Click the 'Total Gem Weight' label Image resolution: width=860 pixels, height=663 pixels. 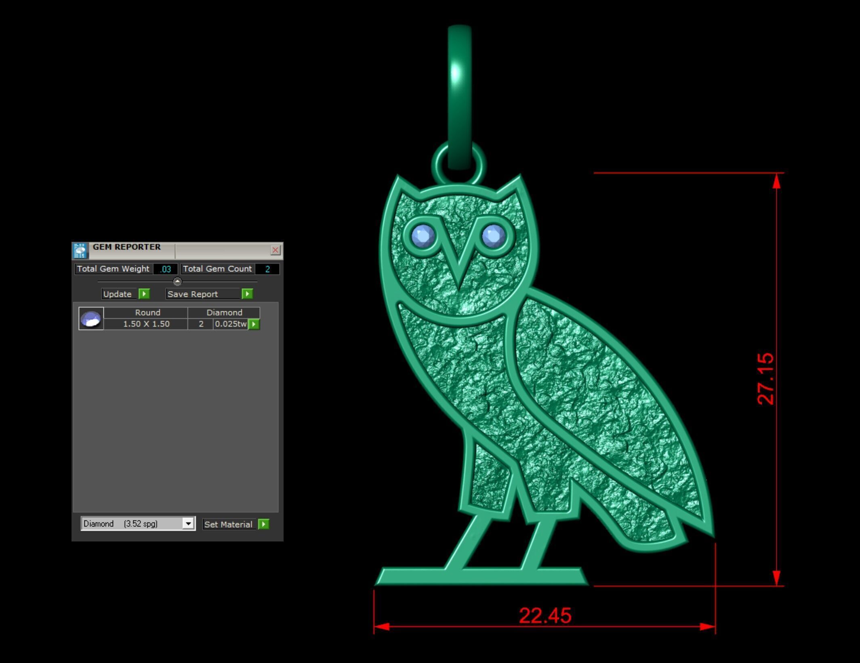tap(113, 269)
